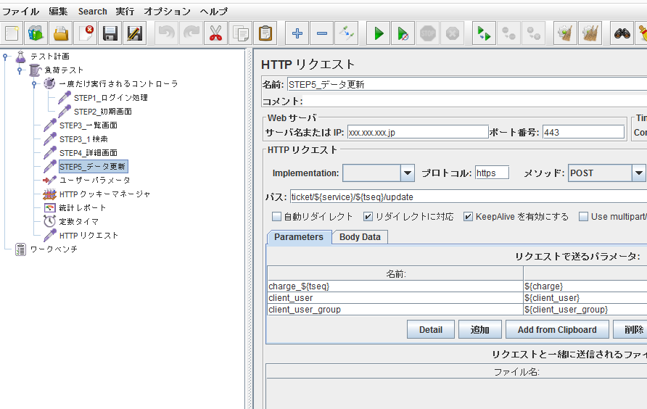This screenshot has height=409, width=647.
Task: Save the test plan with floppy icon
Action: pyautogui.click(x=110, y=33)
